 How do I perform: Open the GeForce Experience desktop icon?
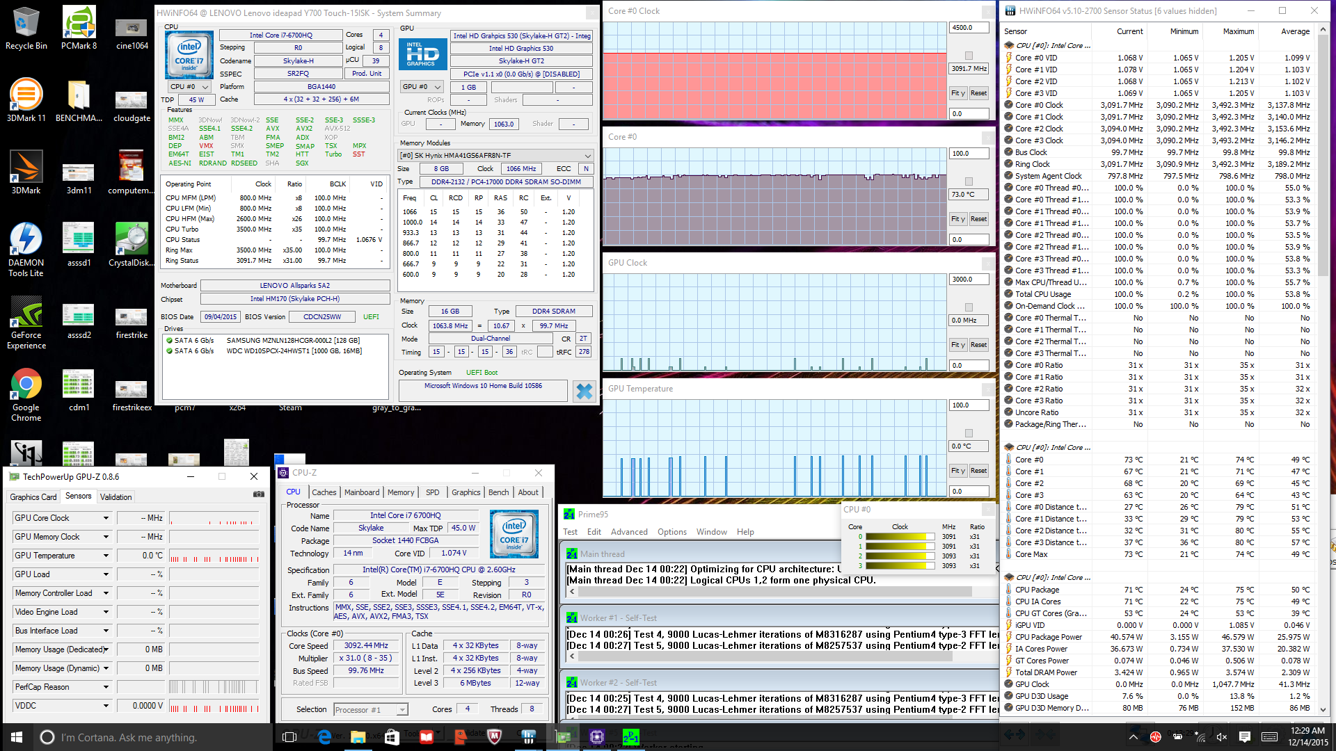click(x=26, y=322)
